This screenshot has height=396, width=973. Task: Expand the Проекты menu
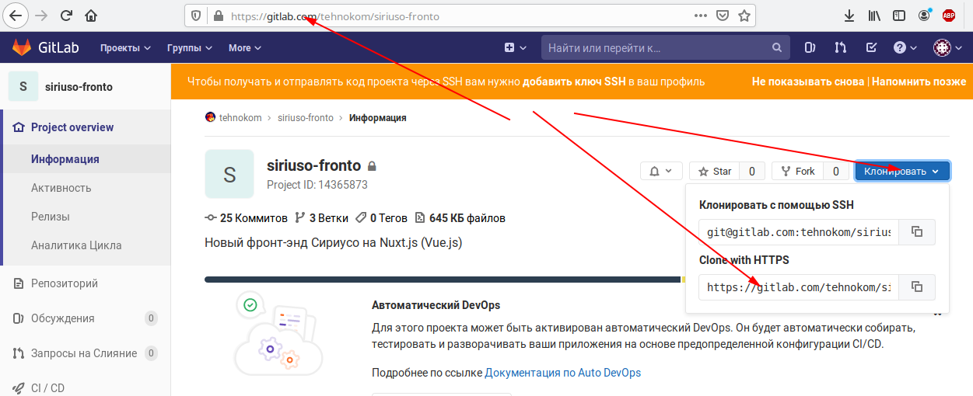click(125, 48)
